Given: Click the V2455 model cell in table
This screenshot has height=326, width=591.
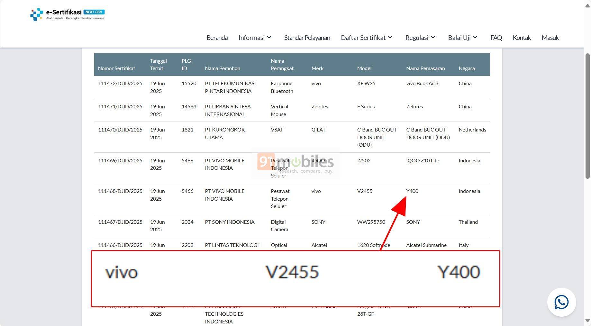Looking at the screenshot, I should (x=365, y=191).
